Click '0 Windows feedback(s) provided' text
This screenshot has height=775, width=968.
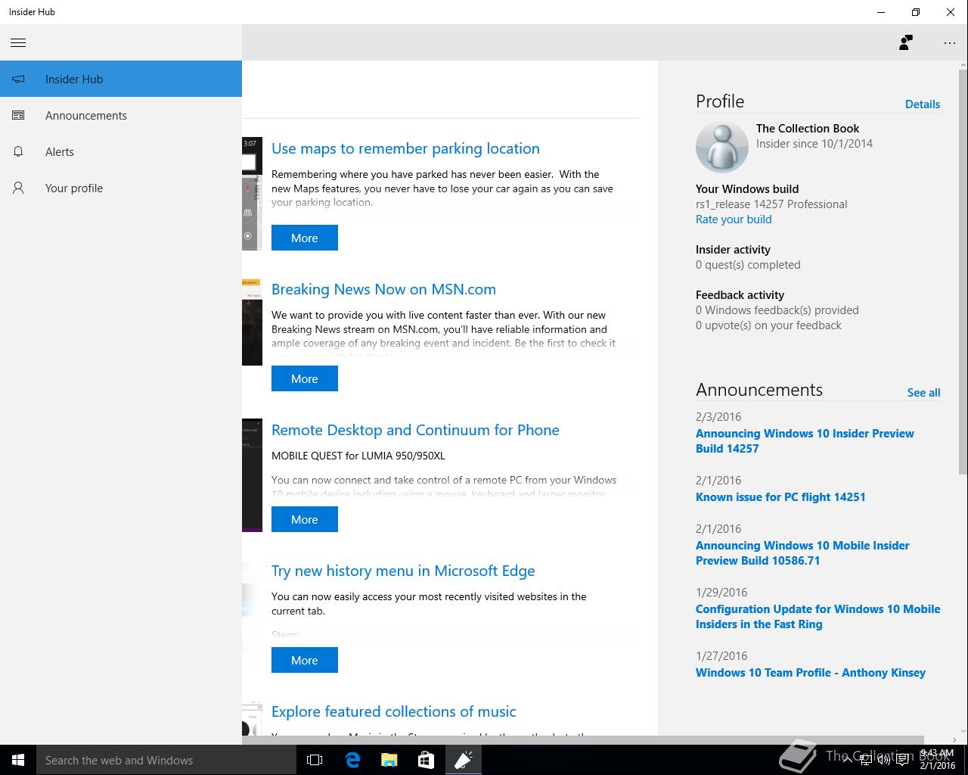(777, 310)
